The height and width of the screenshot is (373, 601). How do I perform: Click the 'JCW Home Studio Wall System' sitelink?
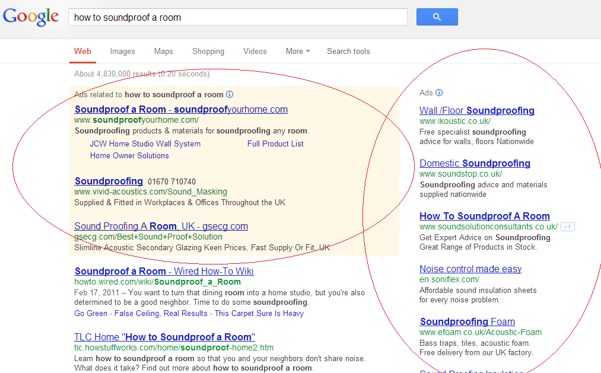point(145,144)
